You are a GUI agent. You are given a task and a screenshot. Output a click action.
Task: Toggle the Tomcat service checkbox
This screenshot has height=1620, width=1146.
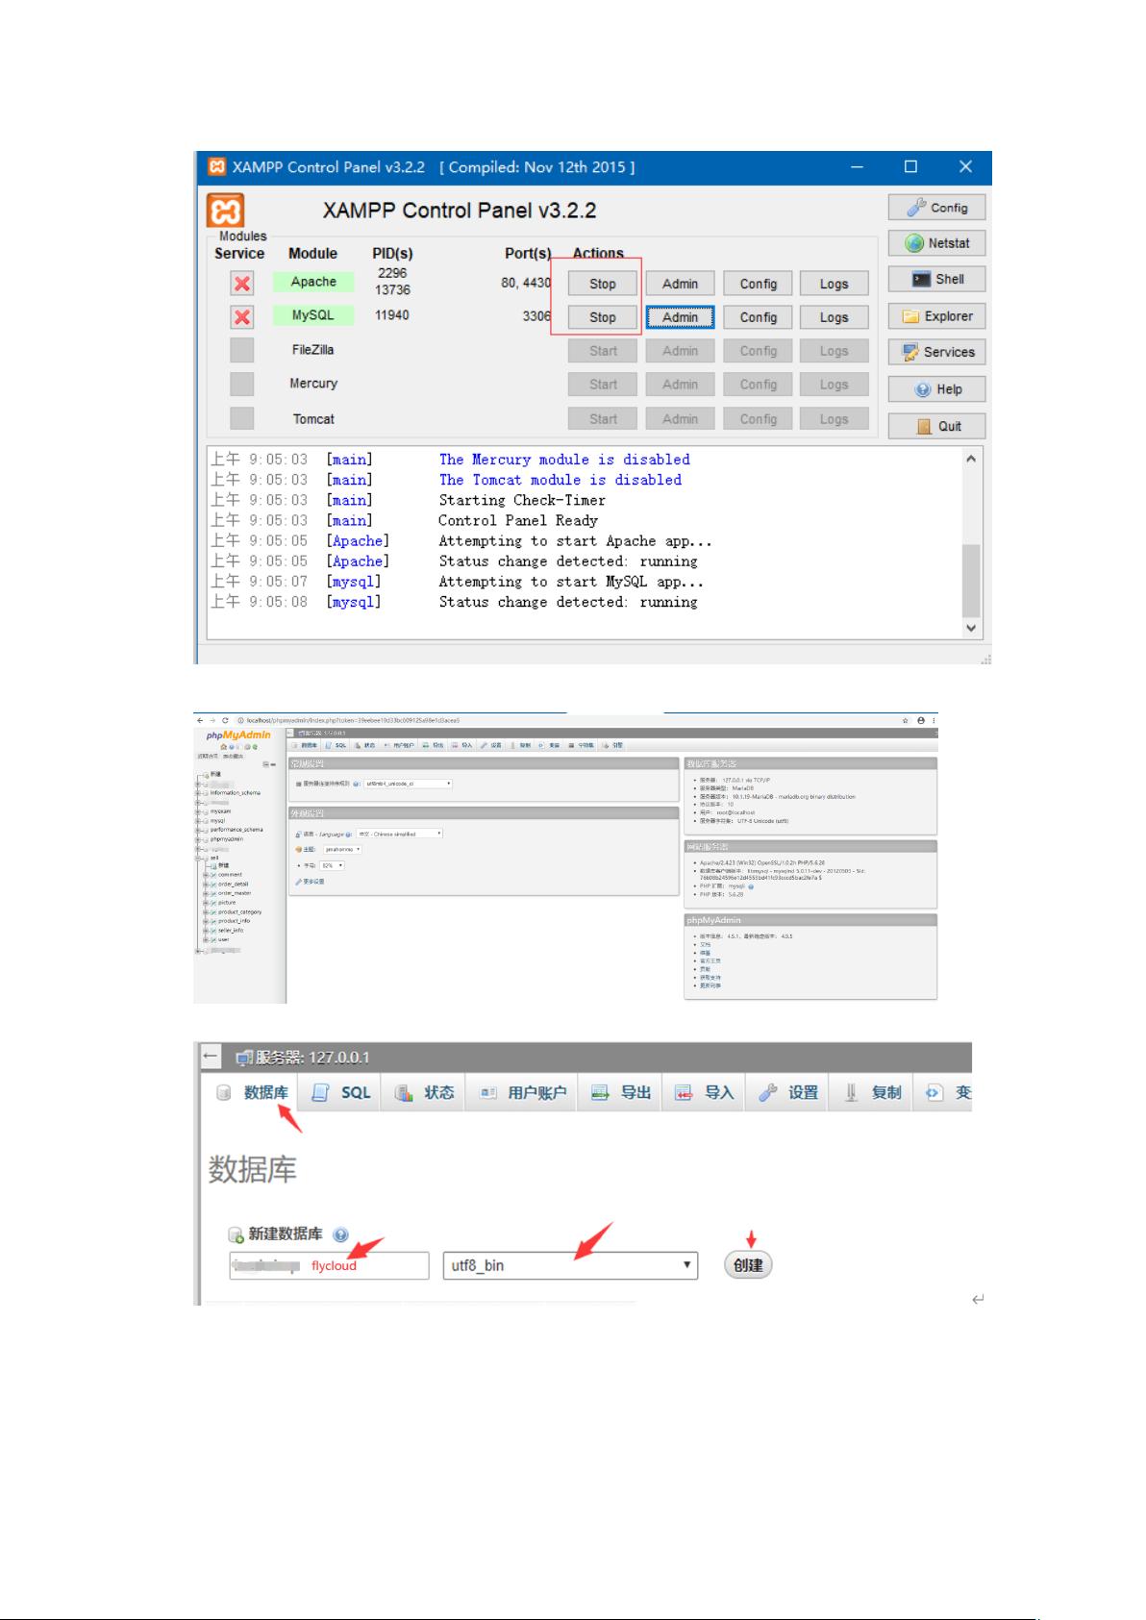242,418
